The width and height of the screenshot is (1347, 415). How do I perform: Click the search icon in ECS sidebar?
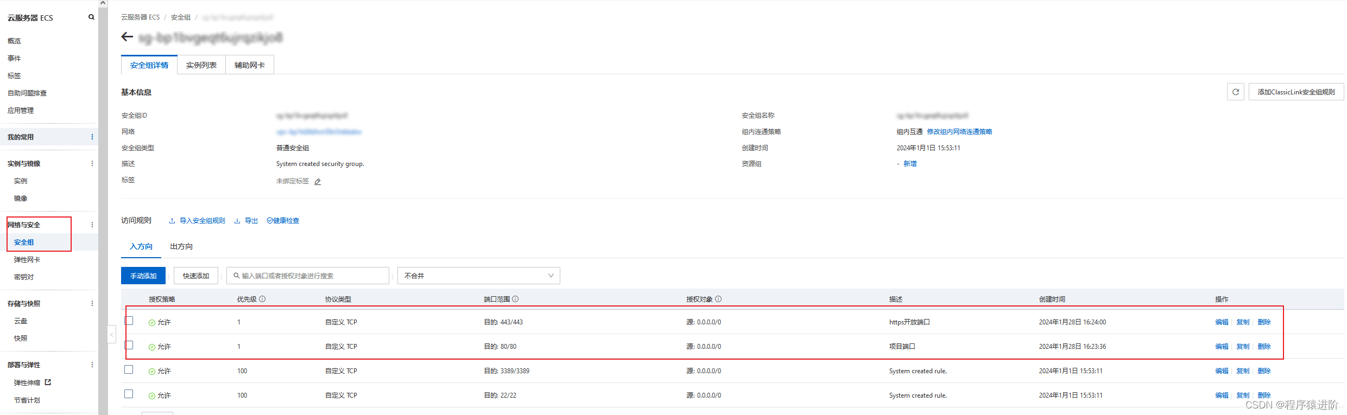tap(91, 17)
